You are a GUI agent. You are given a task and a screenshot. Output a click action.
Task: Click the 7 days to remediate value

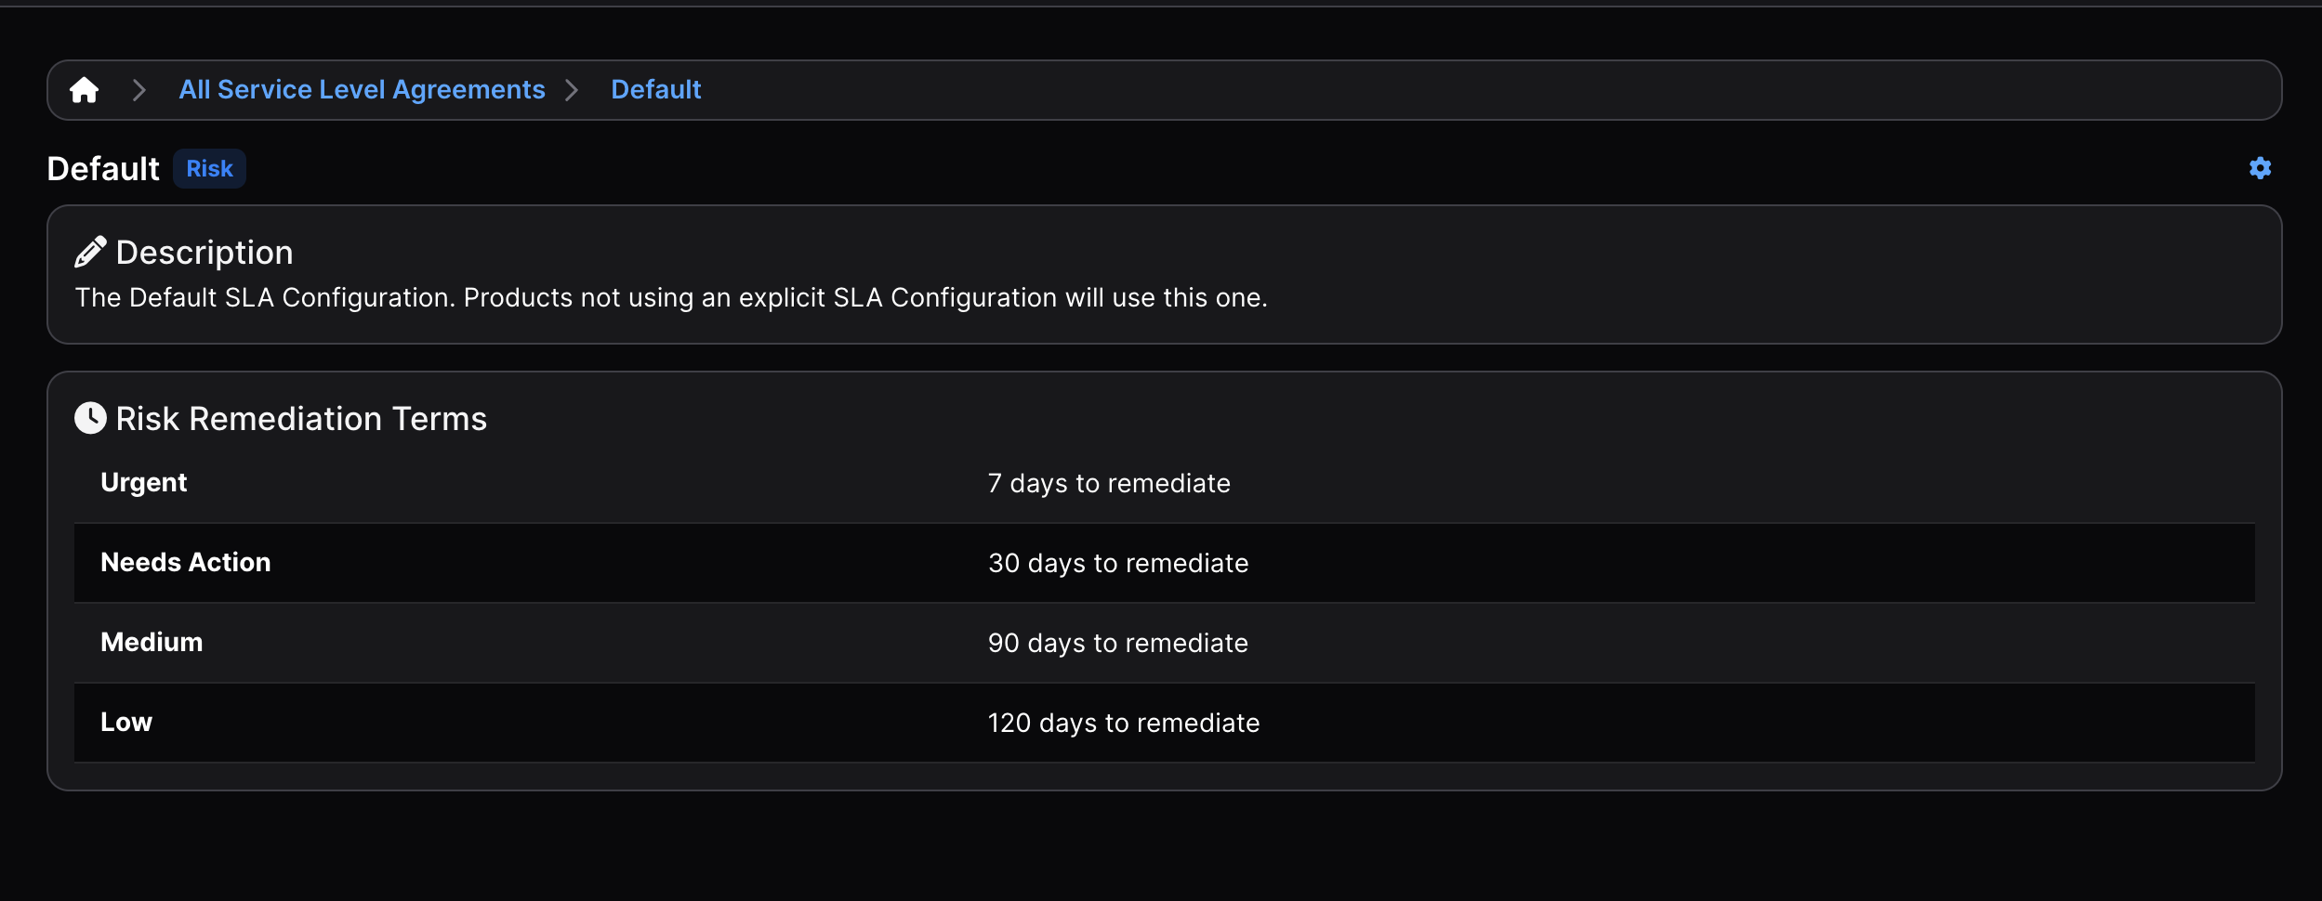[x=1108, y=484]
